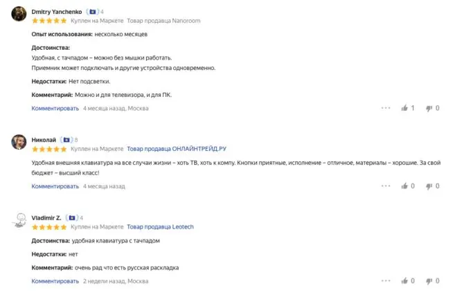Click the level badge next to Dmitry Yanchenko
The width and height of the screenshot is (471, 295).
point(95,12)
